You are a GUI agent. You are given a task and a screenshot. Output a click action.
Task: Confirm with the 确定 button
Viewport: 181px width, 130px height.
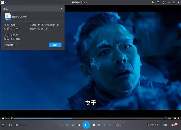tap(55, 45)
